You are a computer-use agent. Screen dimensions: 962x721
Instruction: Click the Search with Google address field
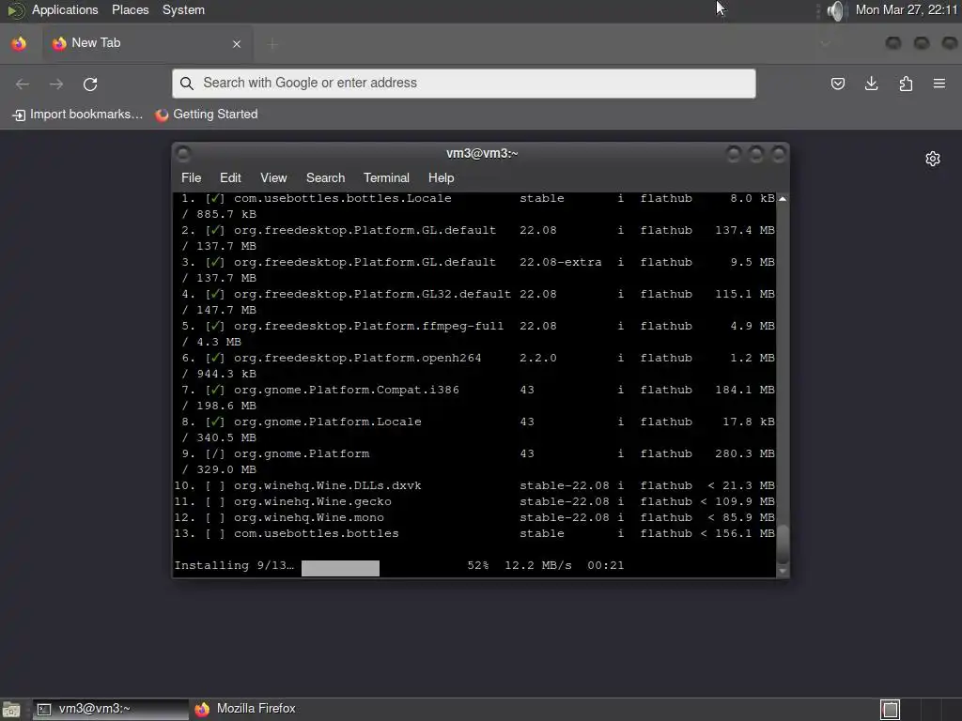click(464, 84)
